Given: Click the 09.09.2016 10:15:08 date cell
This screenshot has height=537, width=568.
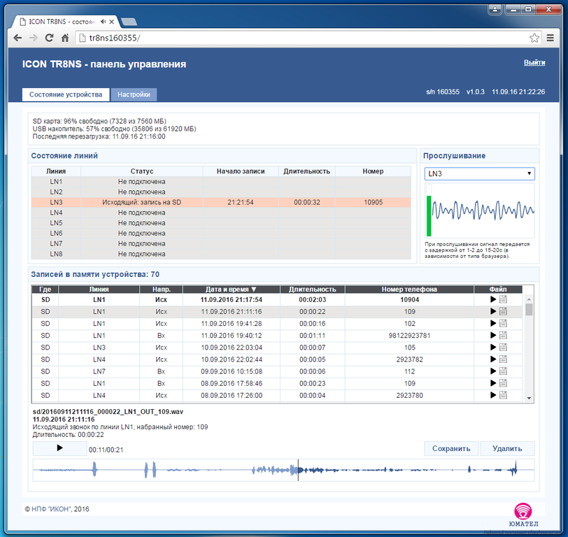Looking at the screenshot, I should [231, 371].
